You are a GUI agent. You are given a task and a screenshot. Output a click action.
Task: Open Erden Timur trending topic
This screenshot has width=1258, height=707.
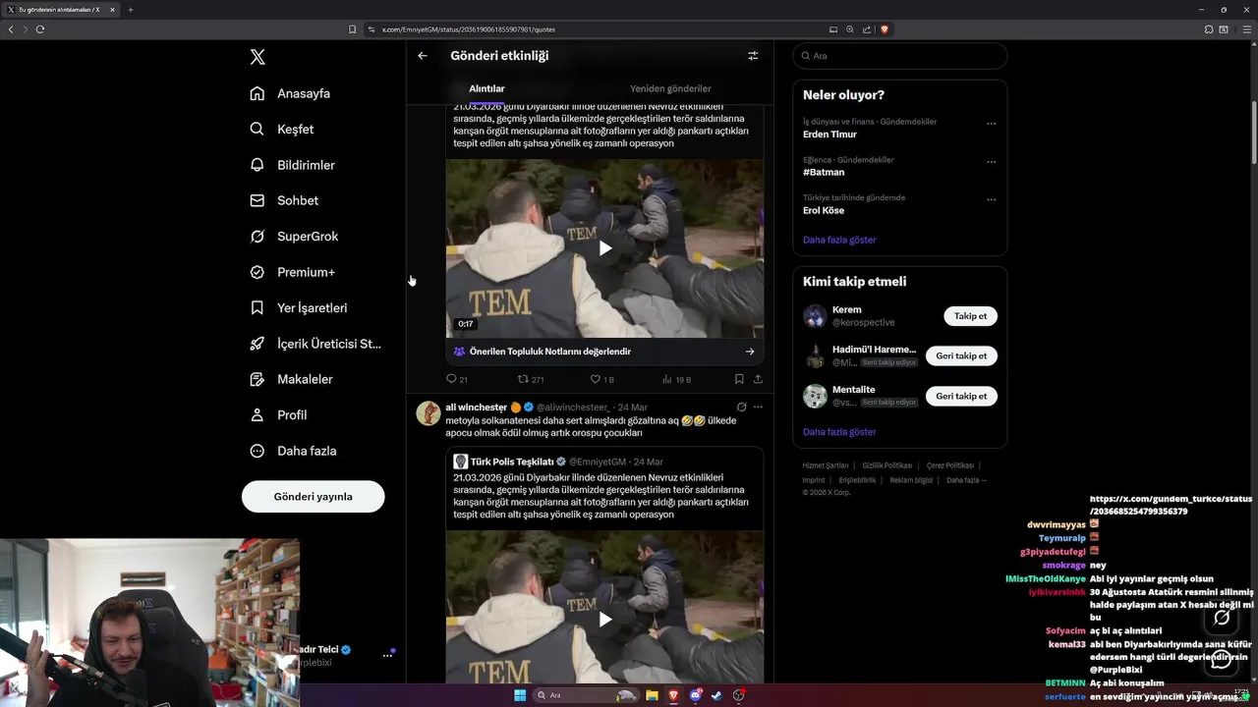[x=829, y=135]
